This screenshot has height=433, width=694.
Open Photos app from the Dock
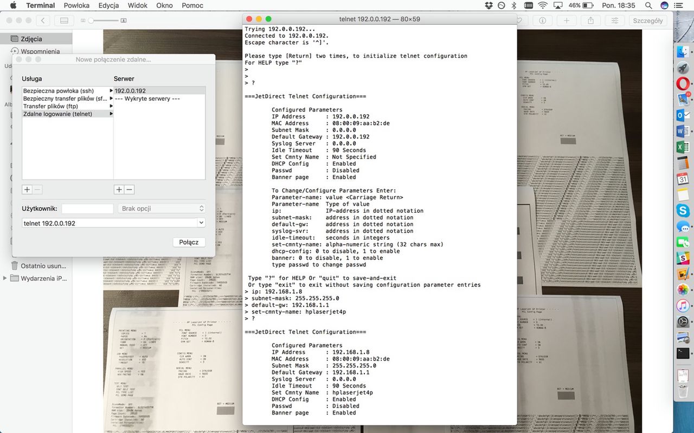click(x=683, y=290)
